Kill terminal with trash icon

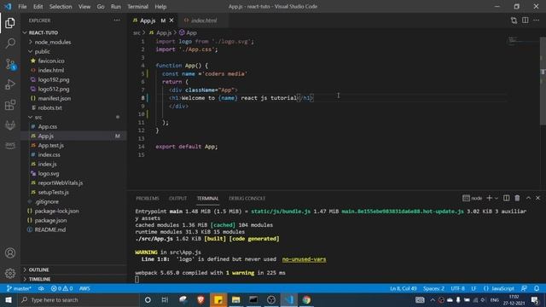tap(517, 198)
